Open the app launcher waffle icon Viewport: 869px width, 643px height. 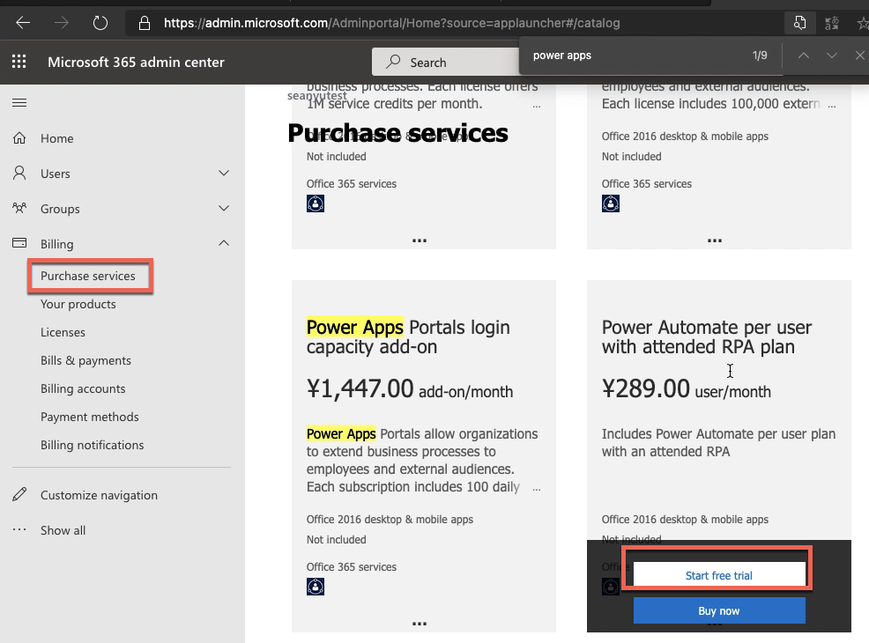click(x=19, y=62)
